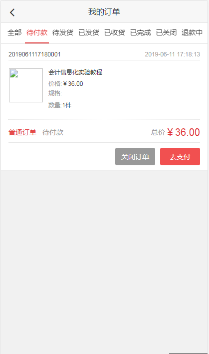Open the broken product image thumbnail
This screenshot has width=209, height=354.
(x=26, y=85)
